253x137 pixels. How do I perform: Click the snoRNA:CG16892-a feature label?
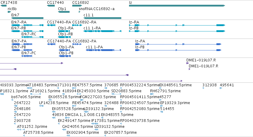pos(97,9)
